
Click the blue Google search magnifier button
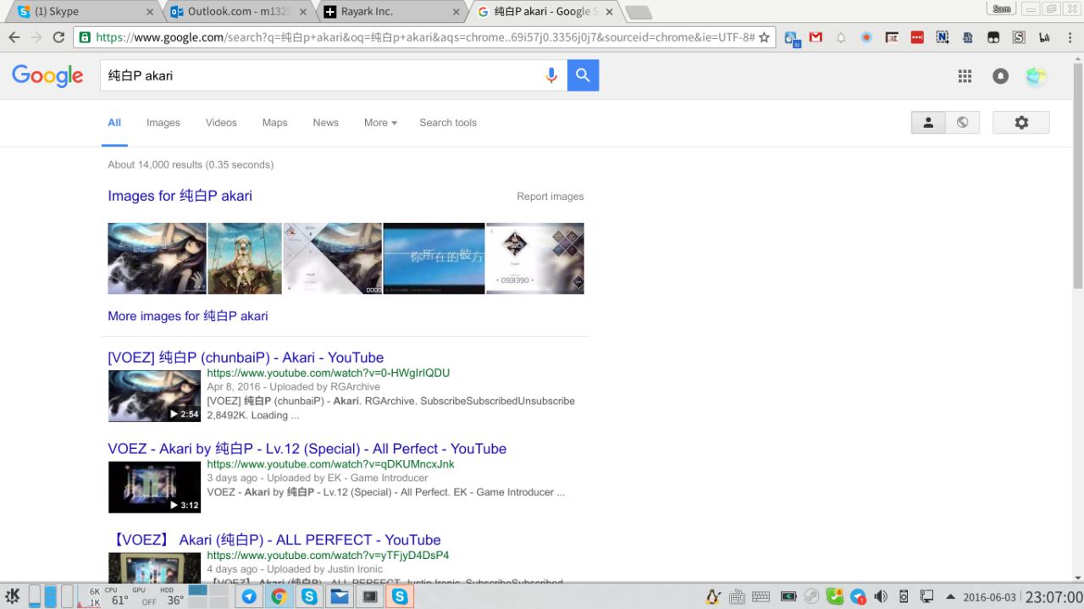pyautogui.click(x=583, y=75)
